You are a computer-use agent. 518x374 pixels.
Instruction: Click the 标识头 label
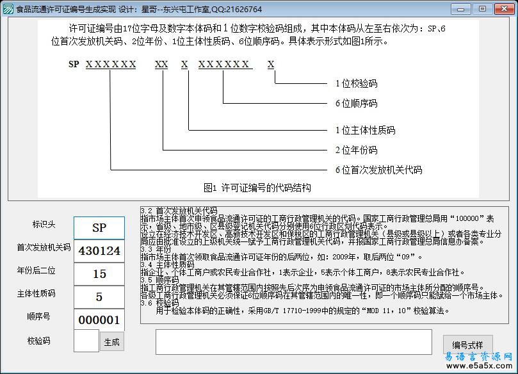coord(44,224)
